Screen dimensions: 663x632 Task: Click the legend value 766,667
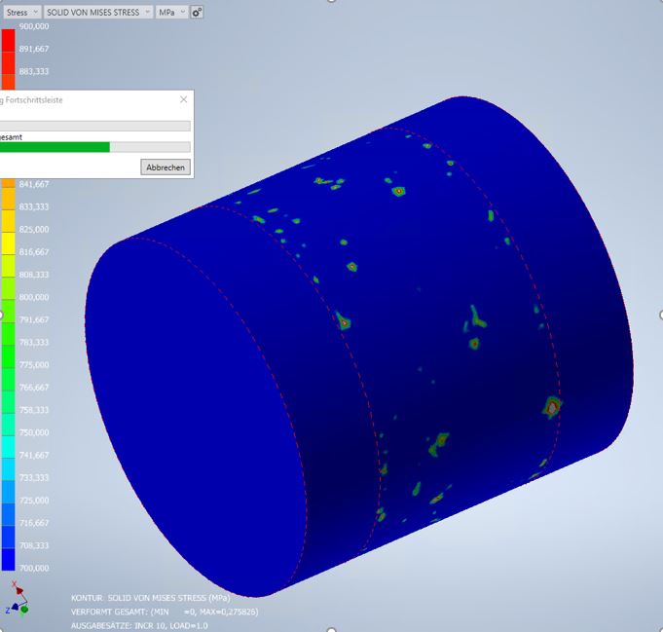click(34, 388)
